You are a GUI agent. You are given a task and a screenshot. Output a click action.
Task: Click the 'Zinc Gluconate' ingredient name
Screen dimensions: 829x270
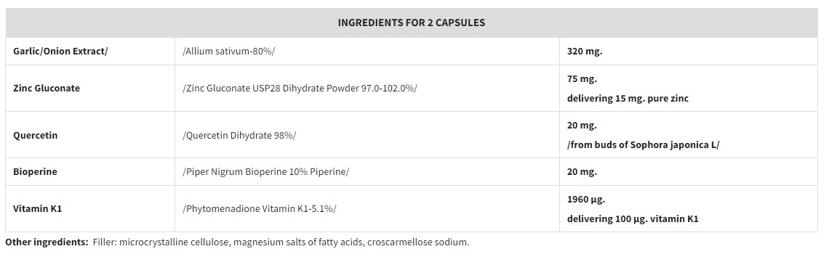47,88
